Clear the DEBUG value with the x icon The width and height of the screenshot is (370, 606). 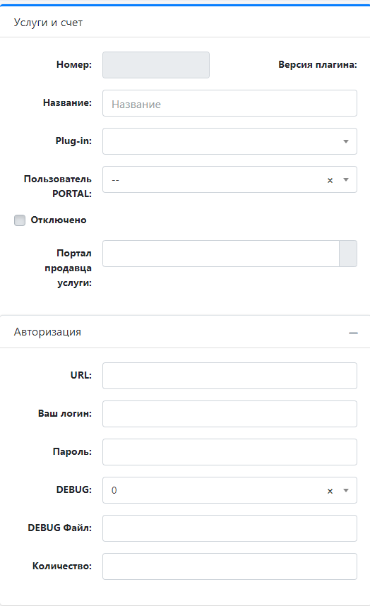pos(330,491)
